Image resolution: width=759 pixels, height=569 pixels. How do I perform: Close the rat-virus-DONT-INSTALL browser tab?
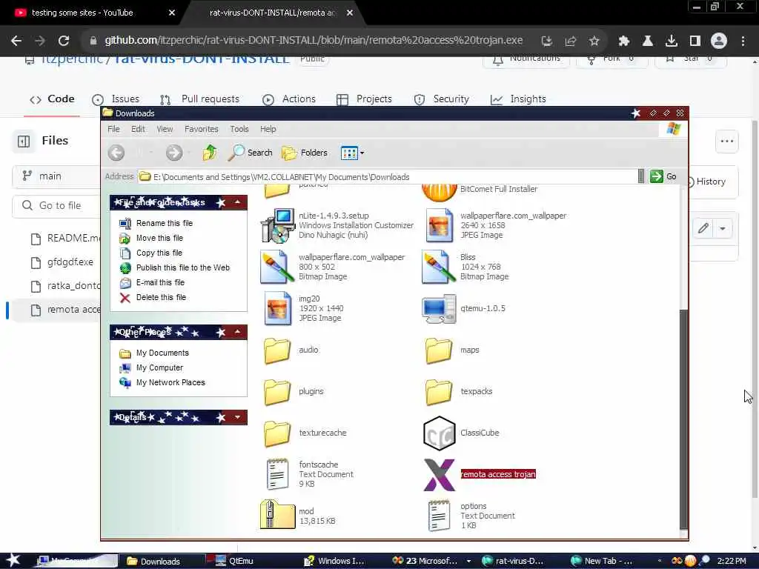pos(350,13)
